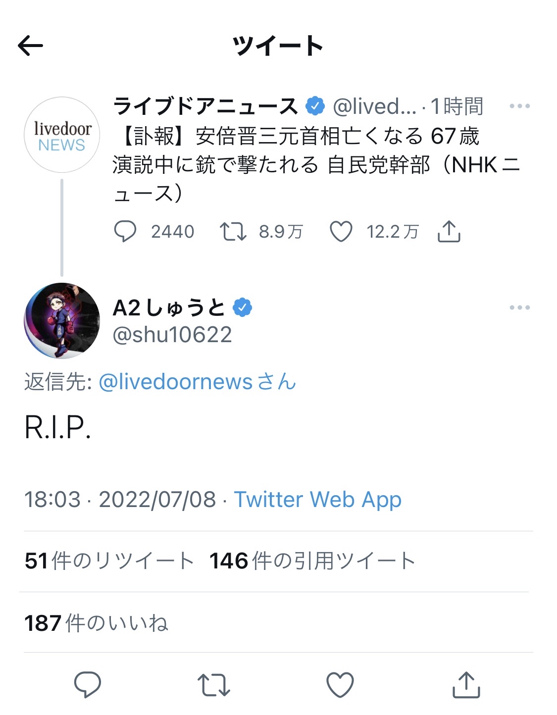The image size is (557, 715).
Task: Like the R.I.P. tweet
Action: click(x=340, y=684)
